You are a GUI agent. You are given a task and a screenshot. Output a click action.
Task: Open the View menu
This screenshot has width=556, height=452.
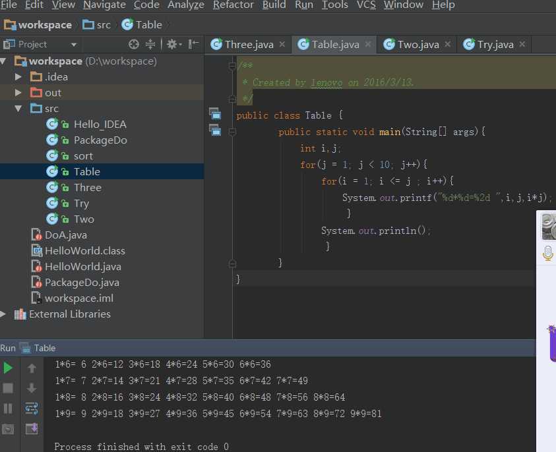coord(63,5)
